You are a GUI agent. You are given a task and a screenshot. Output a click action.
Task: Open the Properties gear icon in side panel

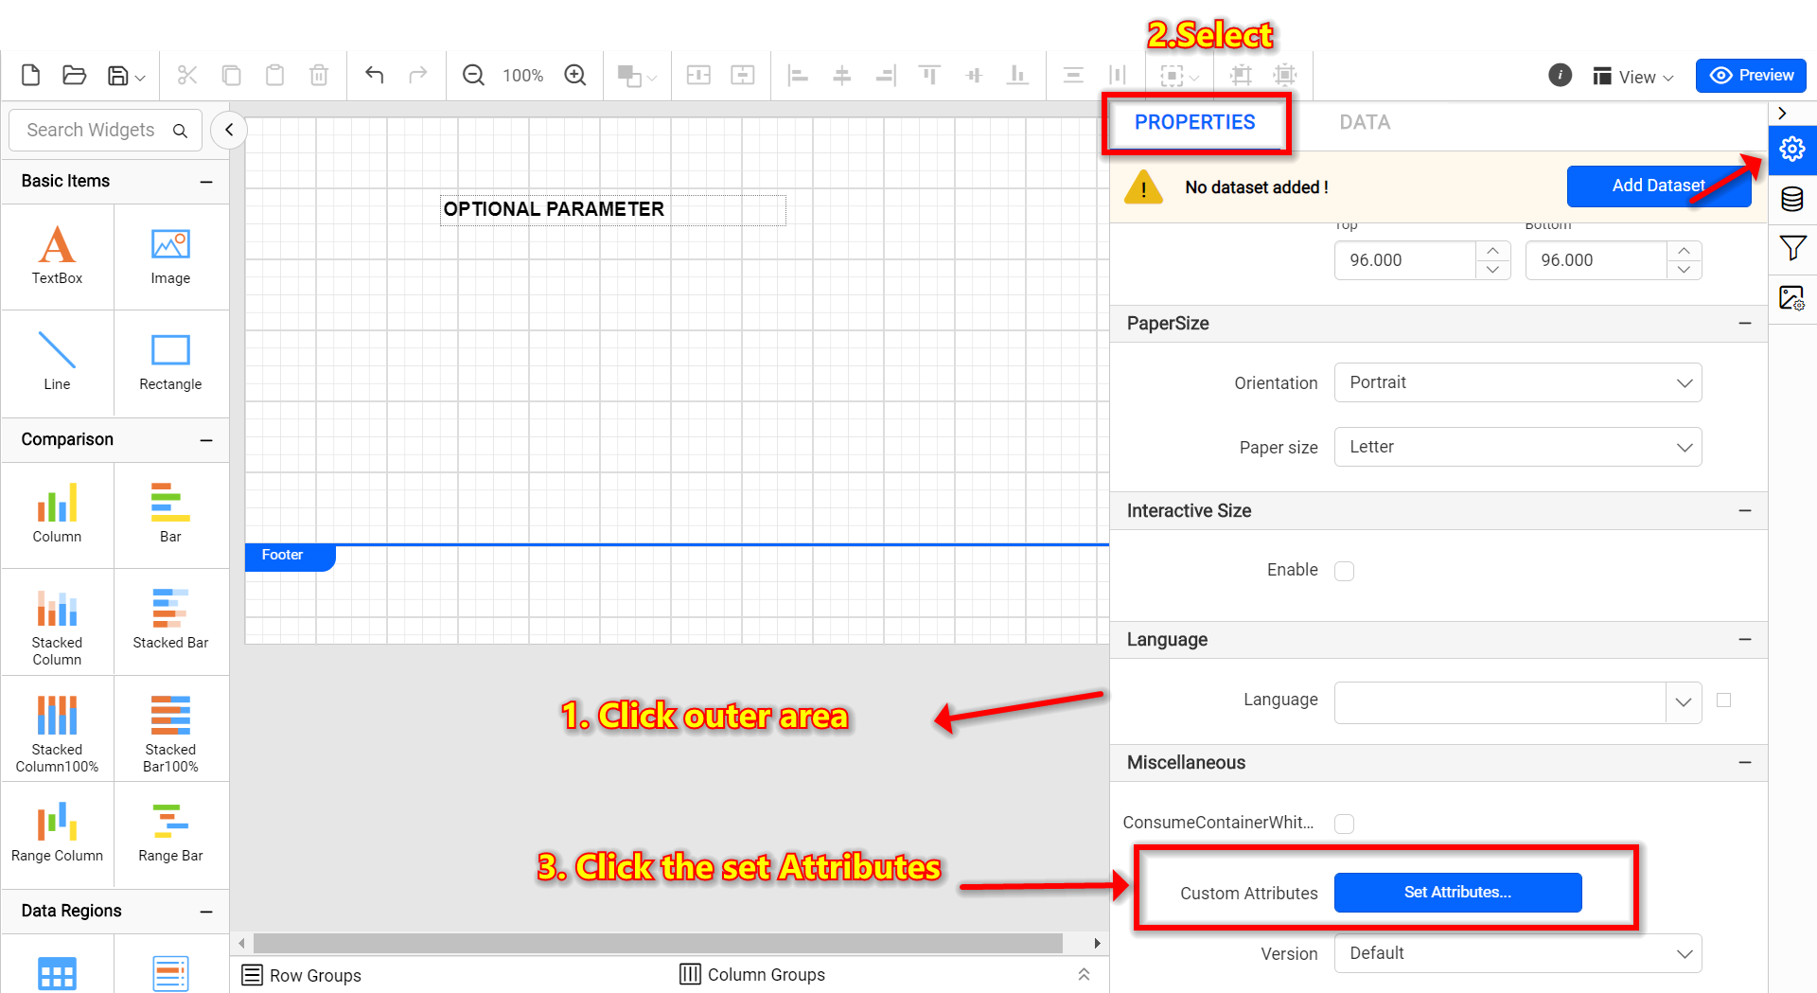pos(1792,149)
